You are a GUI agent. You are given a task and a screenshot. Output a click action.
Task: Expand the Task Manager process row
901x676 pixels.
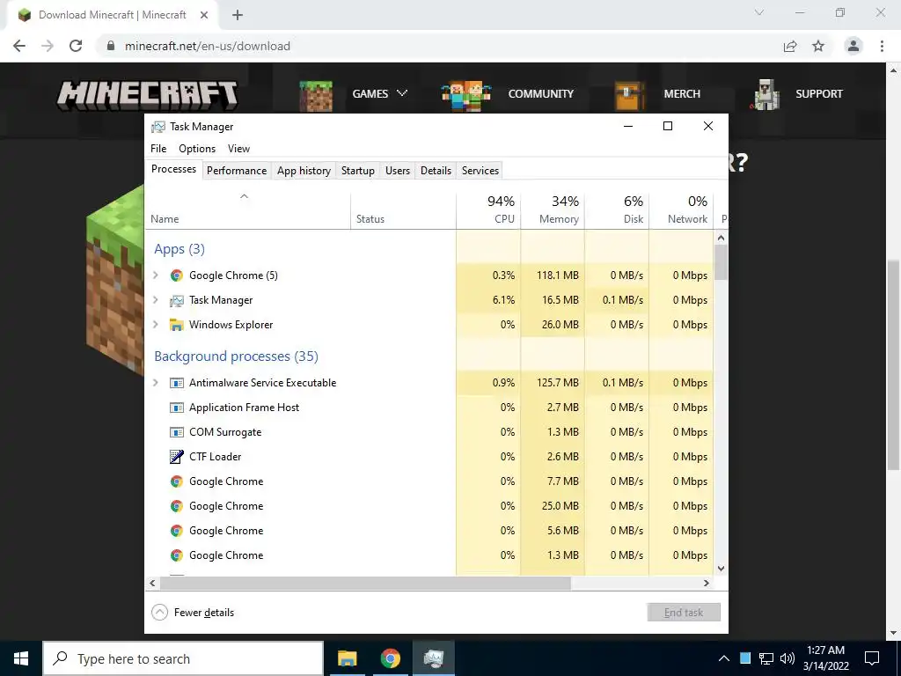tap(155, 300)
